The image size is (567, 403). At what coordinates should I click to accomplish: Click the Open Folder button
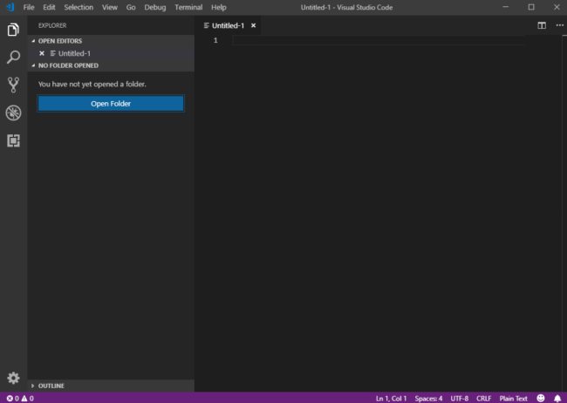click(x=111, y=104)
